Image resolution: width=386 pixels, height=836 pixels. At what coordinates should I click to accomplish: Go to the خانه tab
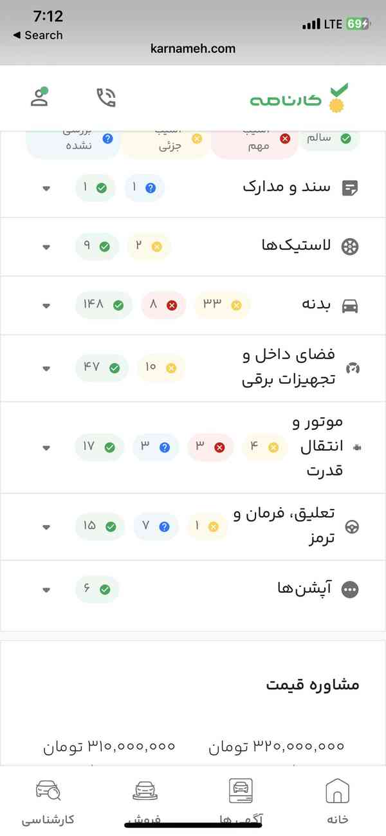click(338, 802)
